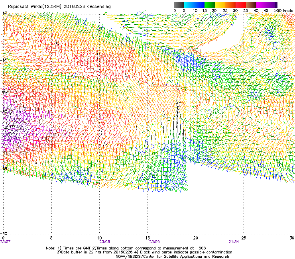Select the green 15-20 knots legend segment
Screen dimensions: 295x259
pyautogui.click(x=210, y=5)
